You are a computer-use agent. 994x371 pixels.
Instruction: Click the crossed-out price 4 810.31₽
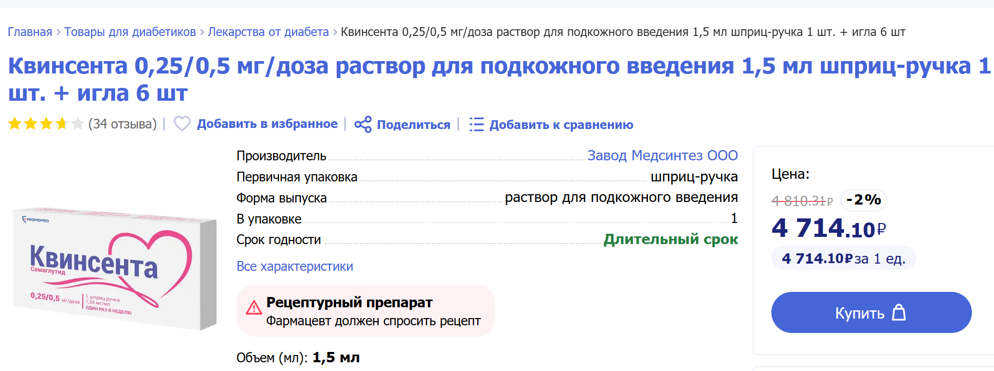click(x=802, y=201)
